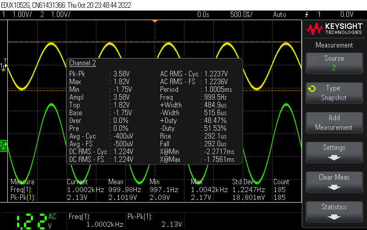Image resolution: width=367 pixels, height=230 pixels.
Task: Open the Clear Meas submenu
Action: pyautogui.click(x=334, y=182)
